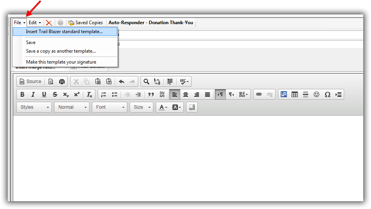Click Insert Trail Blazer standard template menu item
The image size is (371, 209).
(x=64, y=32)
